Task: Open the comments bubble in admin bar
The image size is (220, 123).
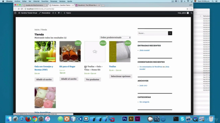Action: pyautogui.click(x=60, y=13)
